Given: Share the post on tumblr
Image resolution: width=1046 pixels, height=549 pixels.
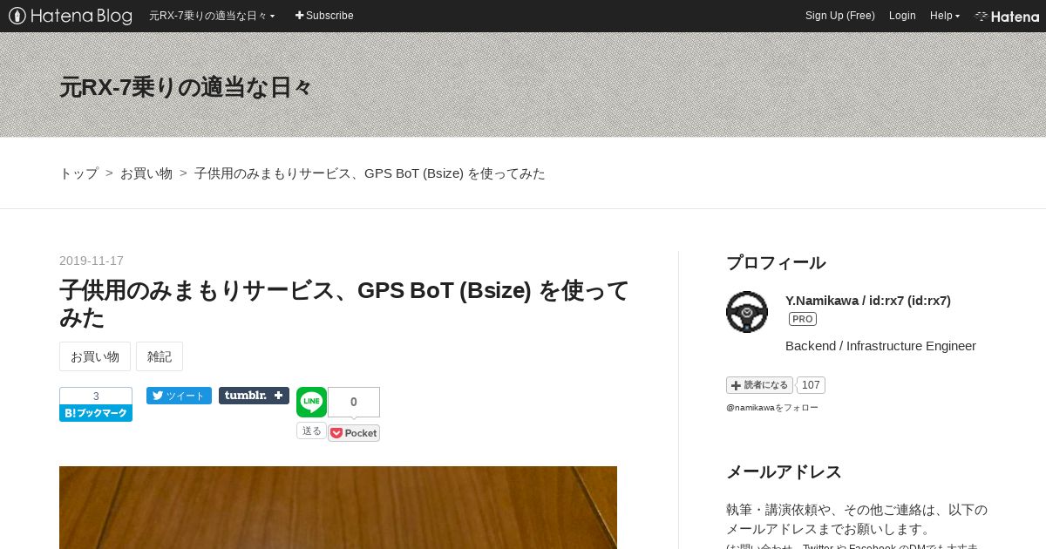Looking at the screenshot, I should pyautogui.click(x=254, y=396).
